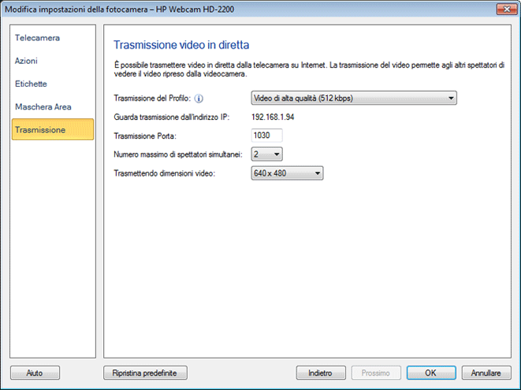Image resolution: width=521 pixels, height=390 pixels.
Task: Open the 640 x 480 video size dropdown
Action: click(x=286, y=173)
